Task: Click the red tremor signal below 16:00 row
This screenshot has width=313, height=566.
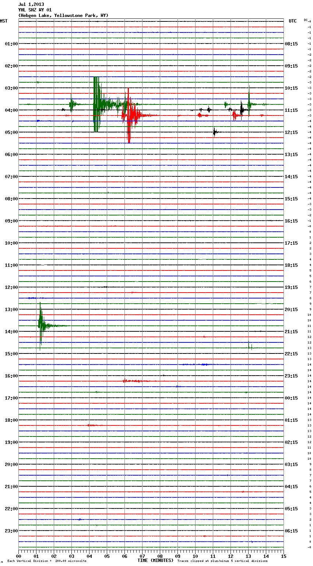Action: (136, 381)
